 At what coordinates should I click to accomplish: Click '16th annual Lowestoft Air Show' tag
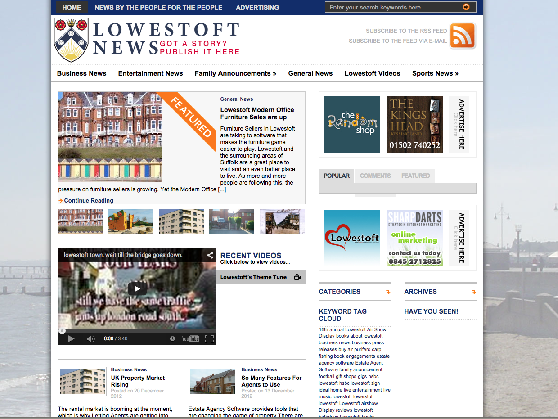(353, 329)
